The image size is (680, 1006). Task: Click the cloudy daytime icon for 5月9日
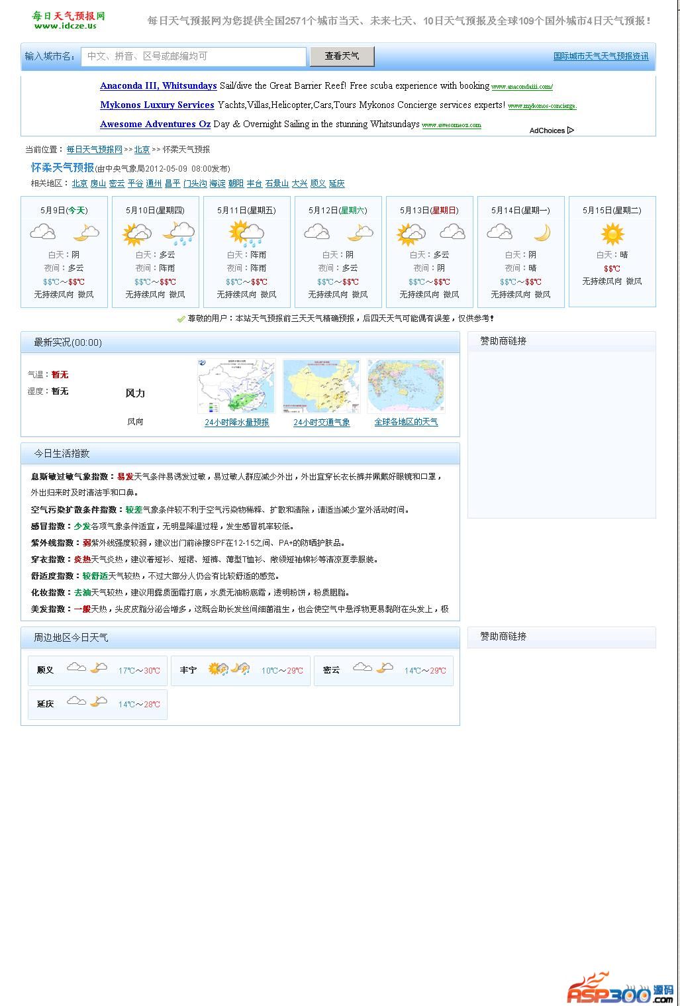[43, 232]
